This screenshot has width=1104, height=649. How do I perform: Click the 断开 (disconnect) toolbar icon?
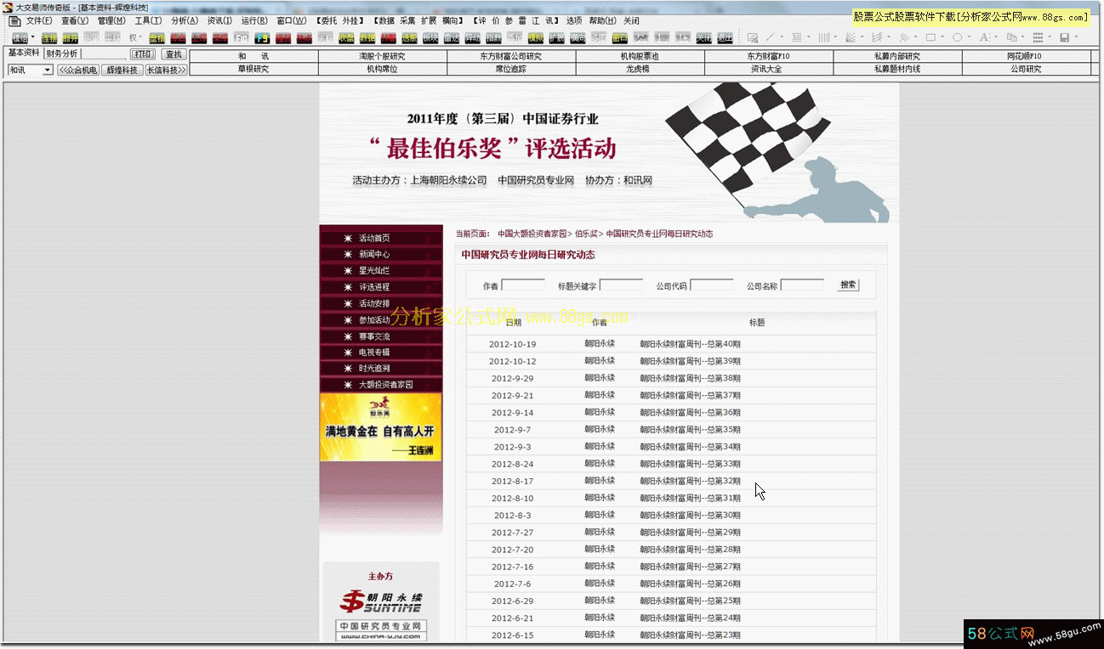pos(70,37)
